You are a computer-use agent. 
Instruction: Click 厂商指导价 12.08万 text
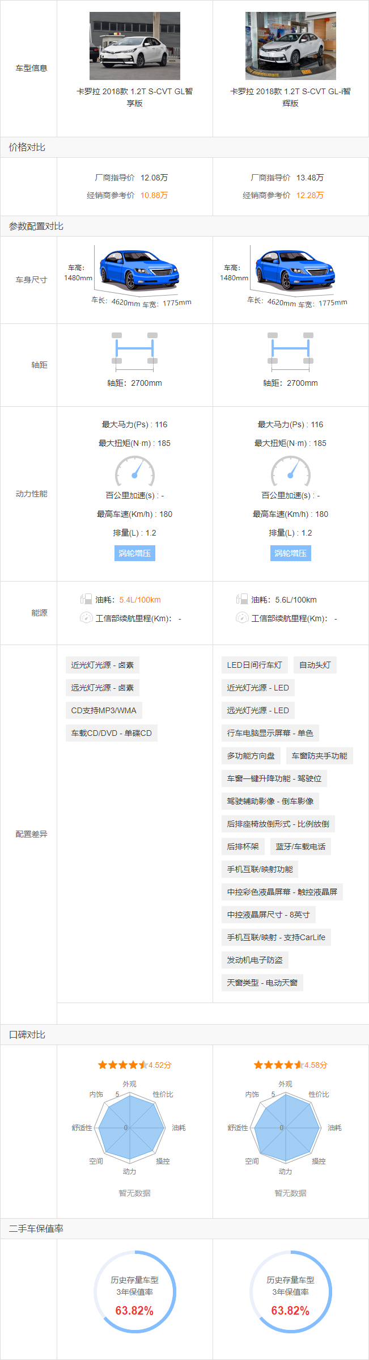(132, 178)
